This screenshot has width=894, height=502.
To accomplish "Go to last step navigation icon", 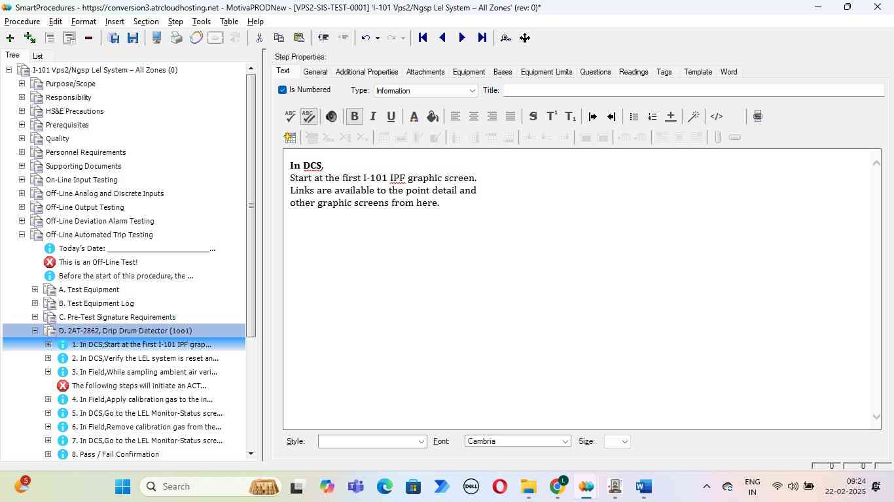I will point(482,38).
